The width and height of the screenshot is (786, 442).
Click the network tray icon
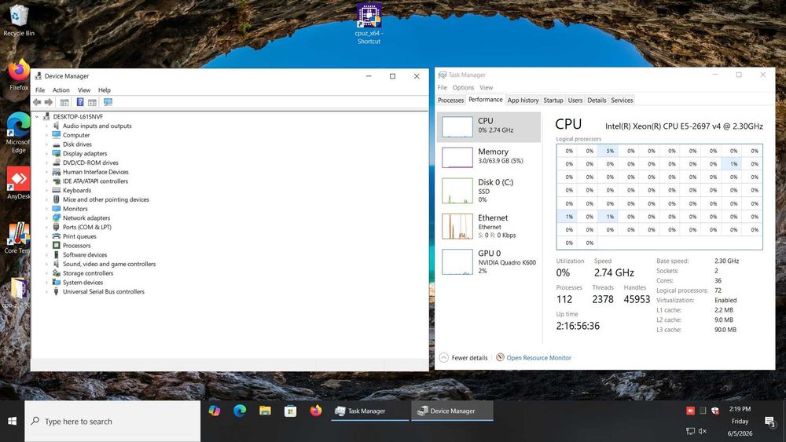click(690, 431)
